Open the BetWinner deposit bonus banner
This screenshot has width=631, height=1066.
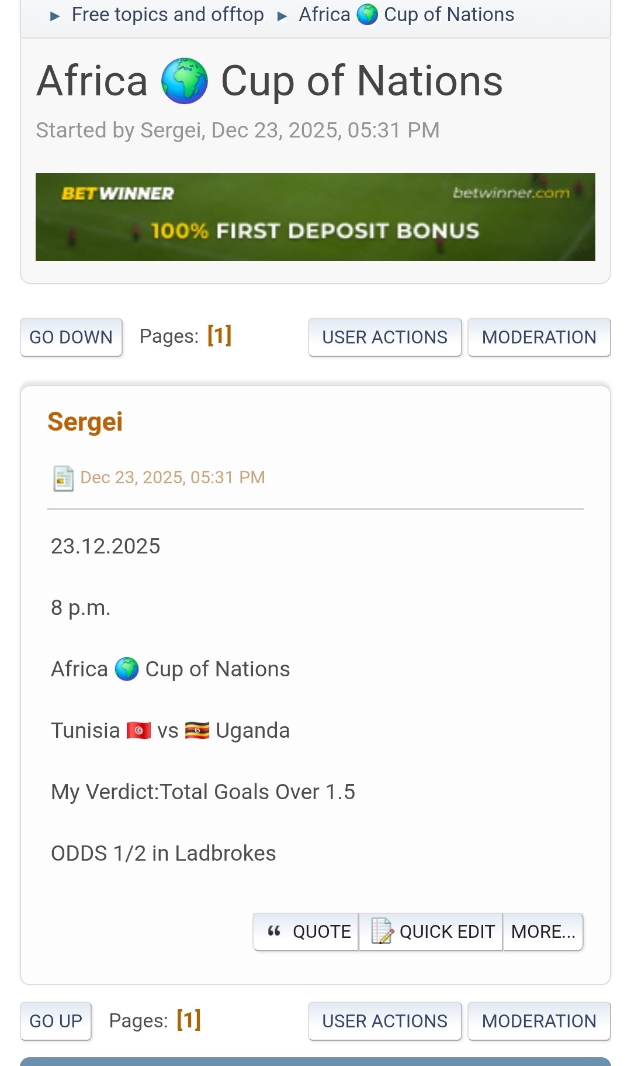[x=315, y=217]
